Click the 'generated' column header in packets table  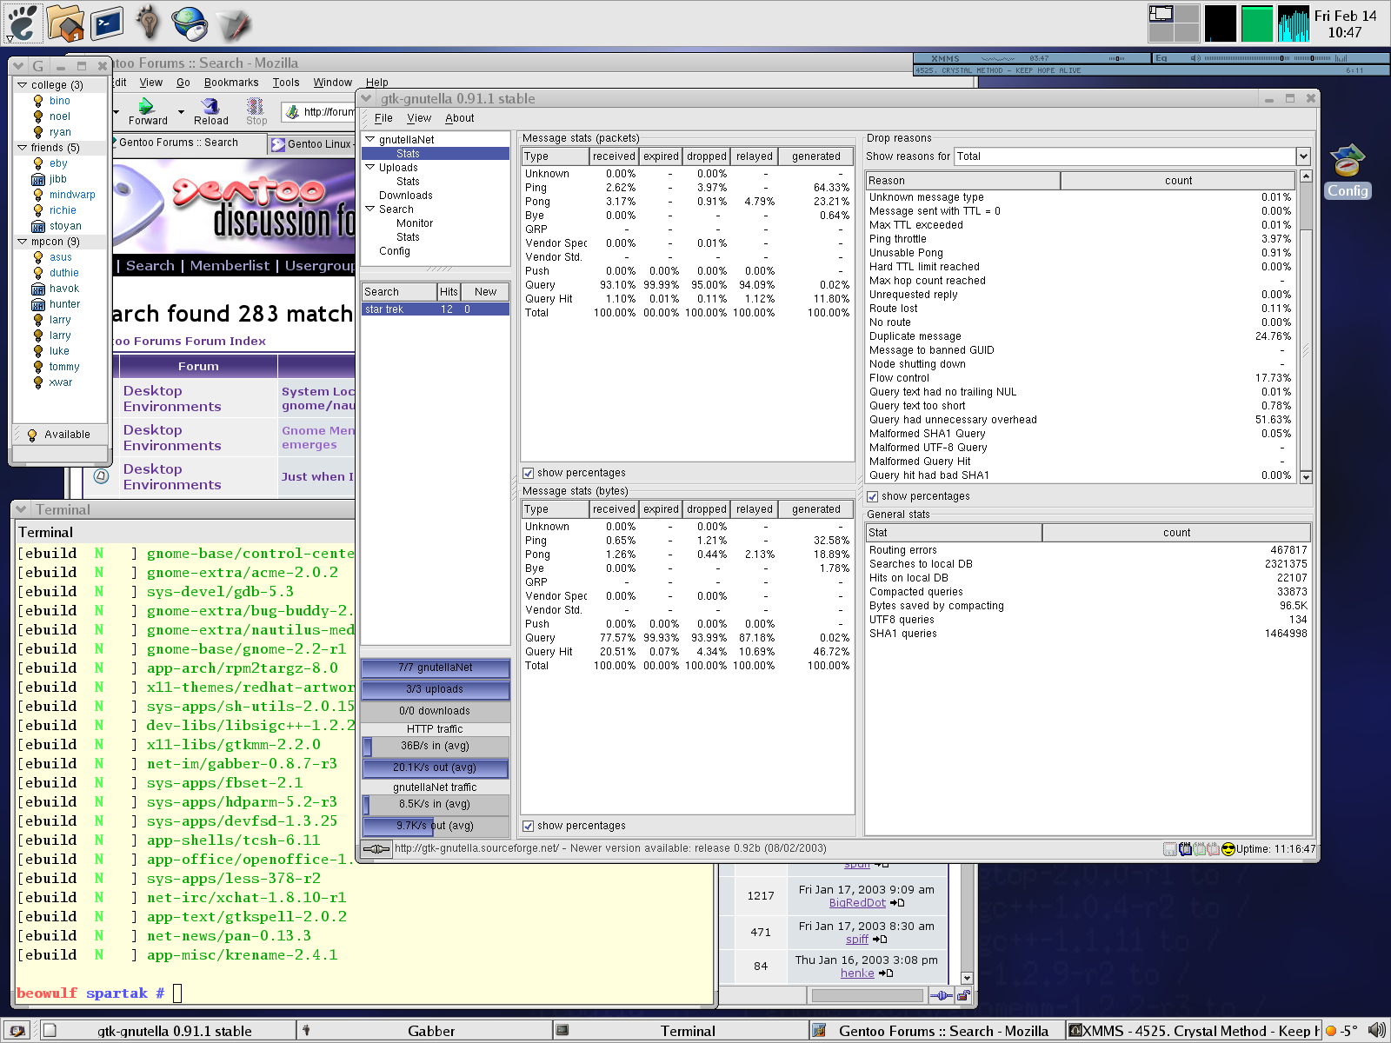click(816, 156)
